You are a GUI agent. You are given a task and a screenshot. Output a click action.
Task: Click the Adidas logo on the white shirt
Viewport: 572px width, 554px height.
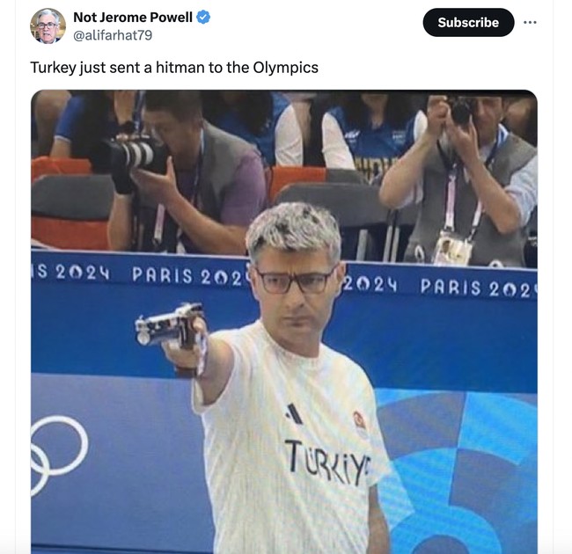[x=294, y=413]
